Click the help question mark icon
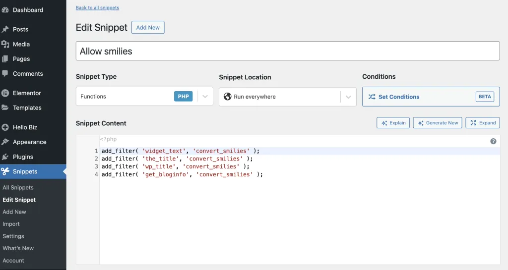This screenshot has width=508, height=270. pyautogui.click(x=493, y=141)
